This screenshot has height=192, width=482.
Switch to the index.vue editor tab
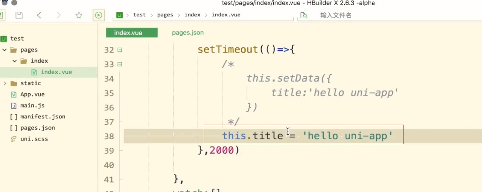tap(132, 32)
